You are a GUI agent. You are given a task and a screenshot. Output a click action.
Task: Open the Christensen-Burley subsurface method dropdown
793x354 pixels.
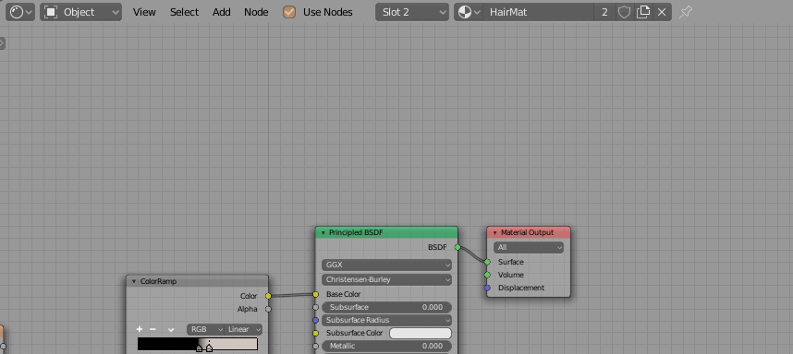click(x=386, y=279)
